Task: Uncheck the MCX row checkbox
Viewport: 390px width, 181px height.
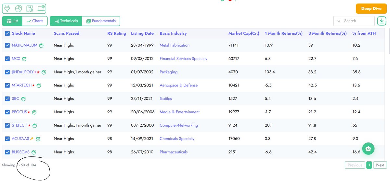Action: (7, 59)
